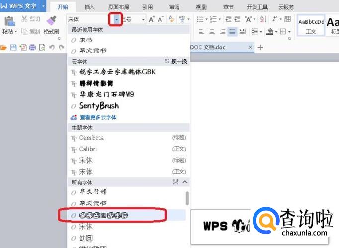Select Cambria (标题) theme font
Viewport: 339px width, 248px height.
(x=128, y=138)
